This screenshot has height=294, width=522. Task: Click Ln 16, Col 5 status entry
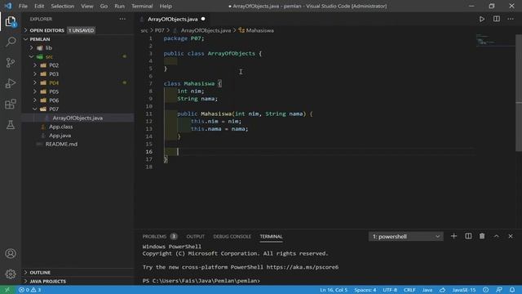click(x=334, y=290)
